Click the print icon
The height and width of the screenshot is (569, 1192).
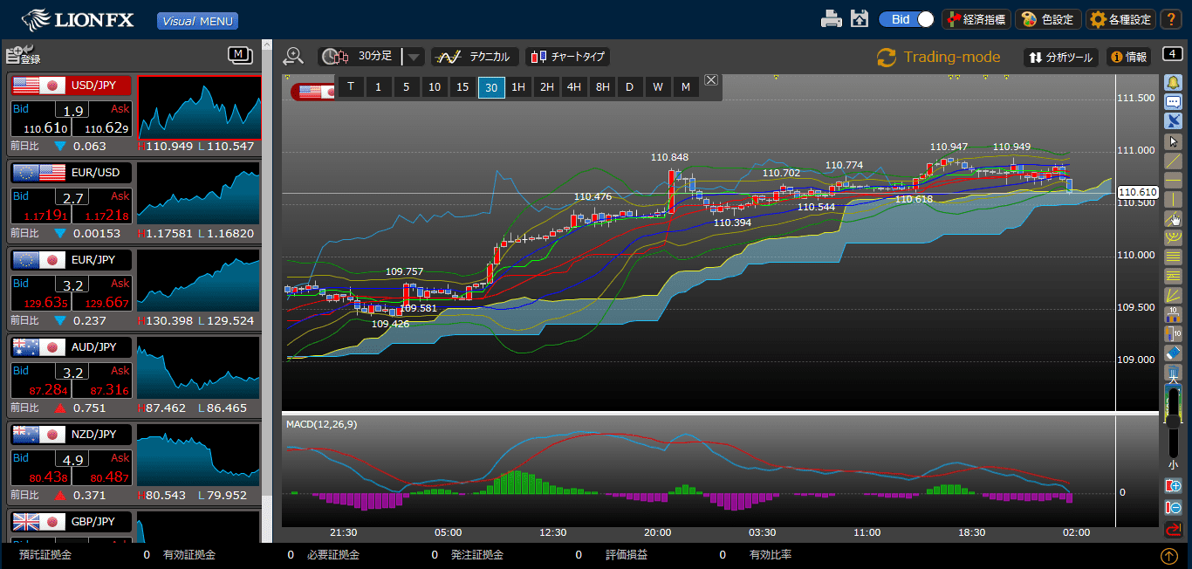click(832, 19)
